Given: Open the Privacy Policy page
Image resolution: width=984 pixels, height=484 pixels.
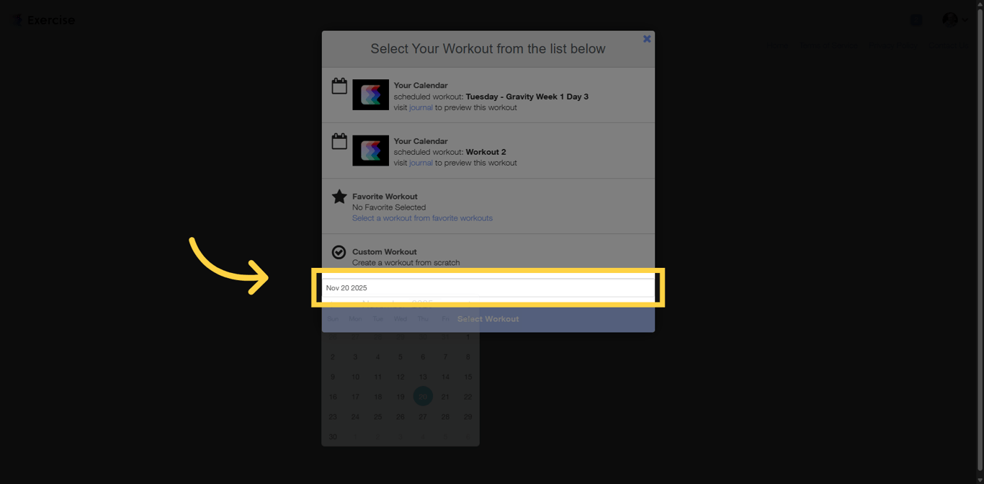Looking at the screenshot, I should (893, 45).
